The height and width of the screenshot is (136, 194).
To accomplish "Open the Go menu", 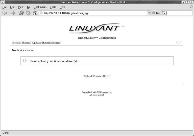I will 29,7.
